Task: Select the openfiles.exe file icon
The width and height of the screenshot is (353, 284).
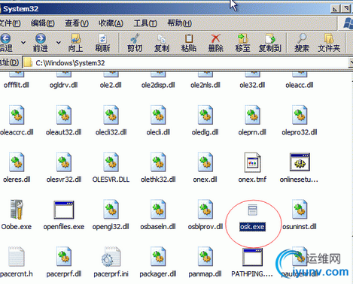Action: (64, 210)
